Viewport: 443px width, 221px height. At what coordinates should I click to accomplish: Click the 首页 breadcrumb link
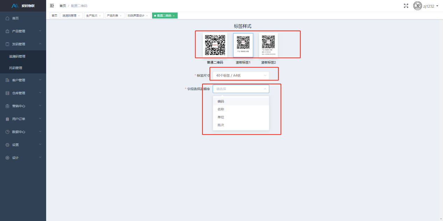(x=63, y=6)
